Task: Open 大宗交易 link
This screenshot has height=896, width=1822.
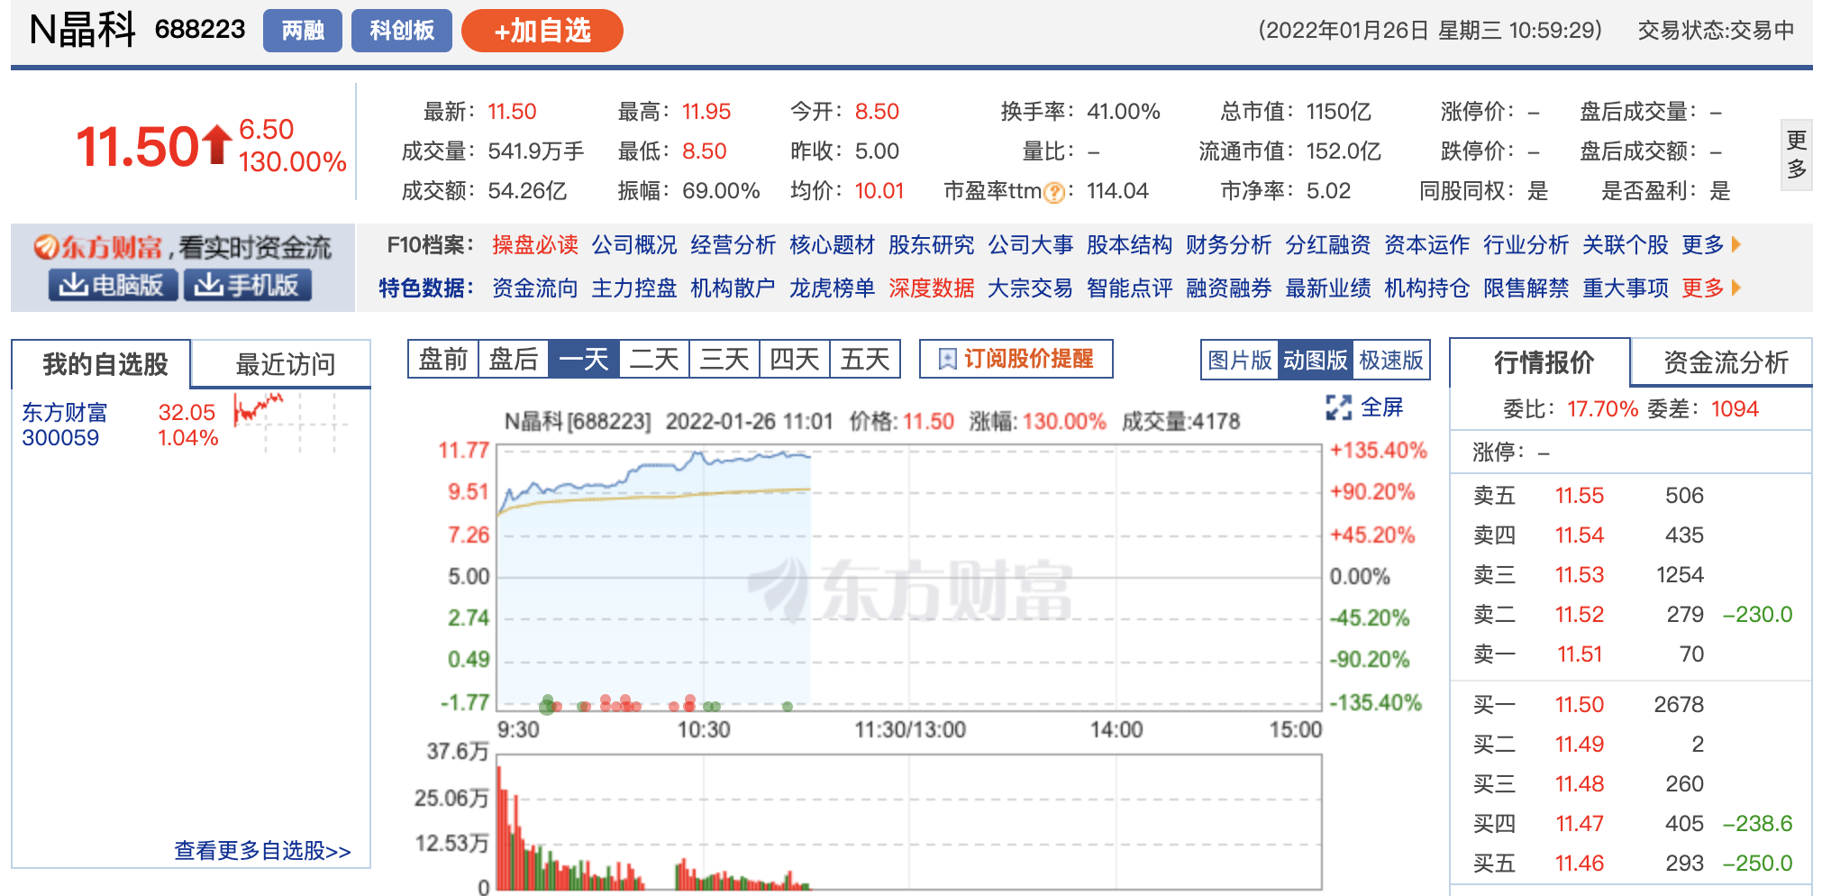Action: click(1031, 288)
